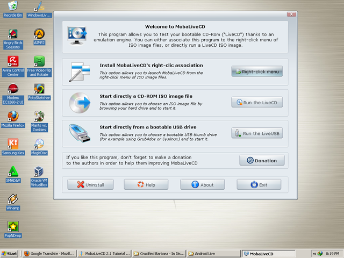The image size is (344, 258).
Task: Click 'Install MobaLiveCD's right-clic association' heading
Action: (x=151, y=65)
